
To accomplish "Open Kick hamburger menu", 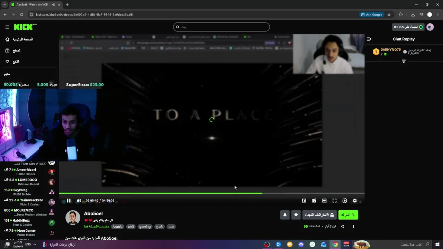I will pos(7,27).
